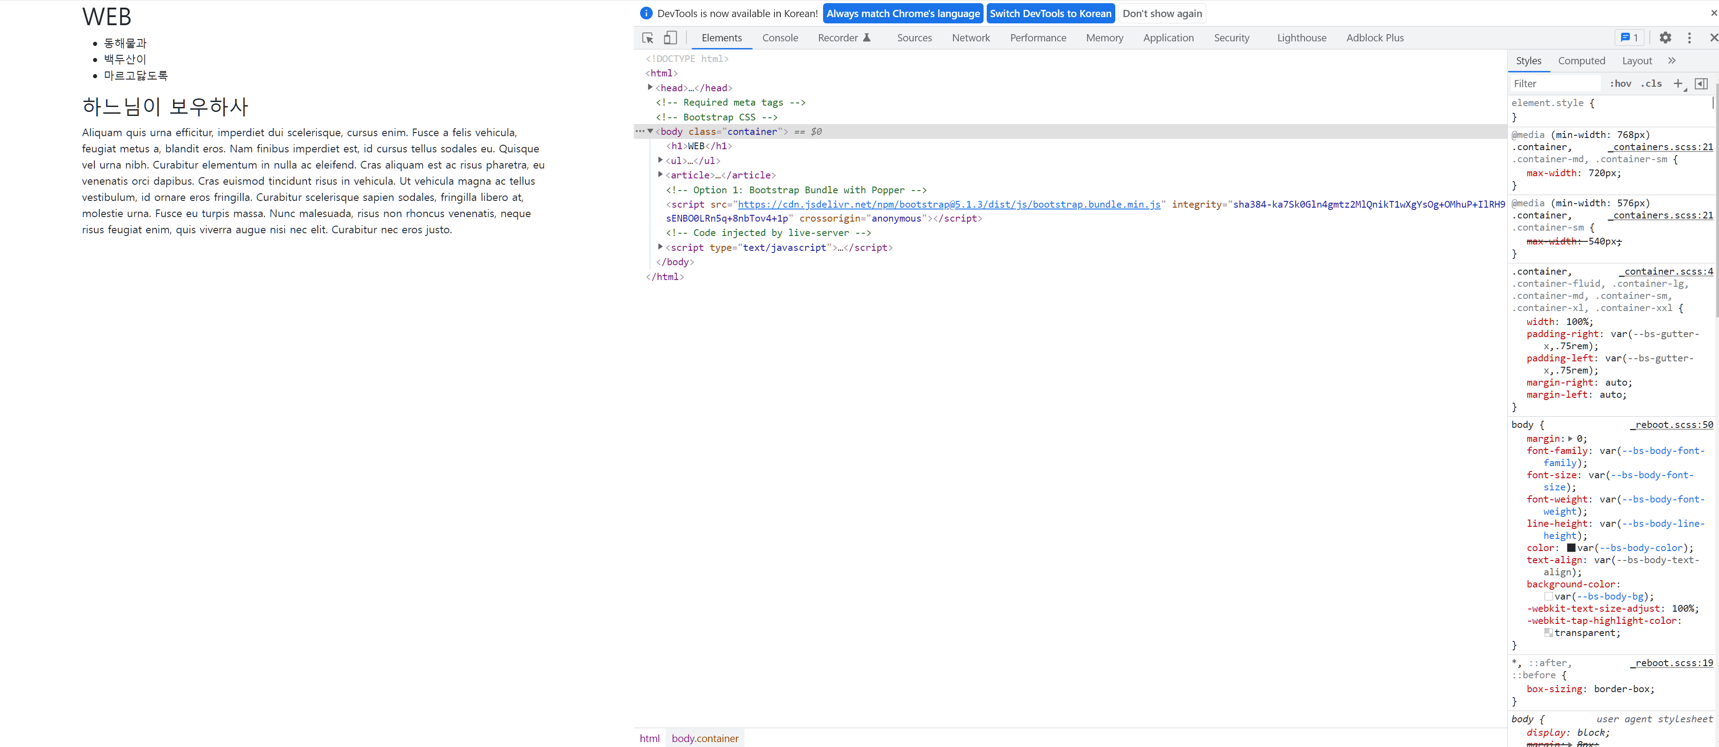Open the Computed styles tab
Screen dimensions: 1719x747
(x=1581, y=61)
